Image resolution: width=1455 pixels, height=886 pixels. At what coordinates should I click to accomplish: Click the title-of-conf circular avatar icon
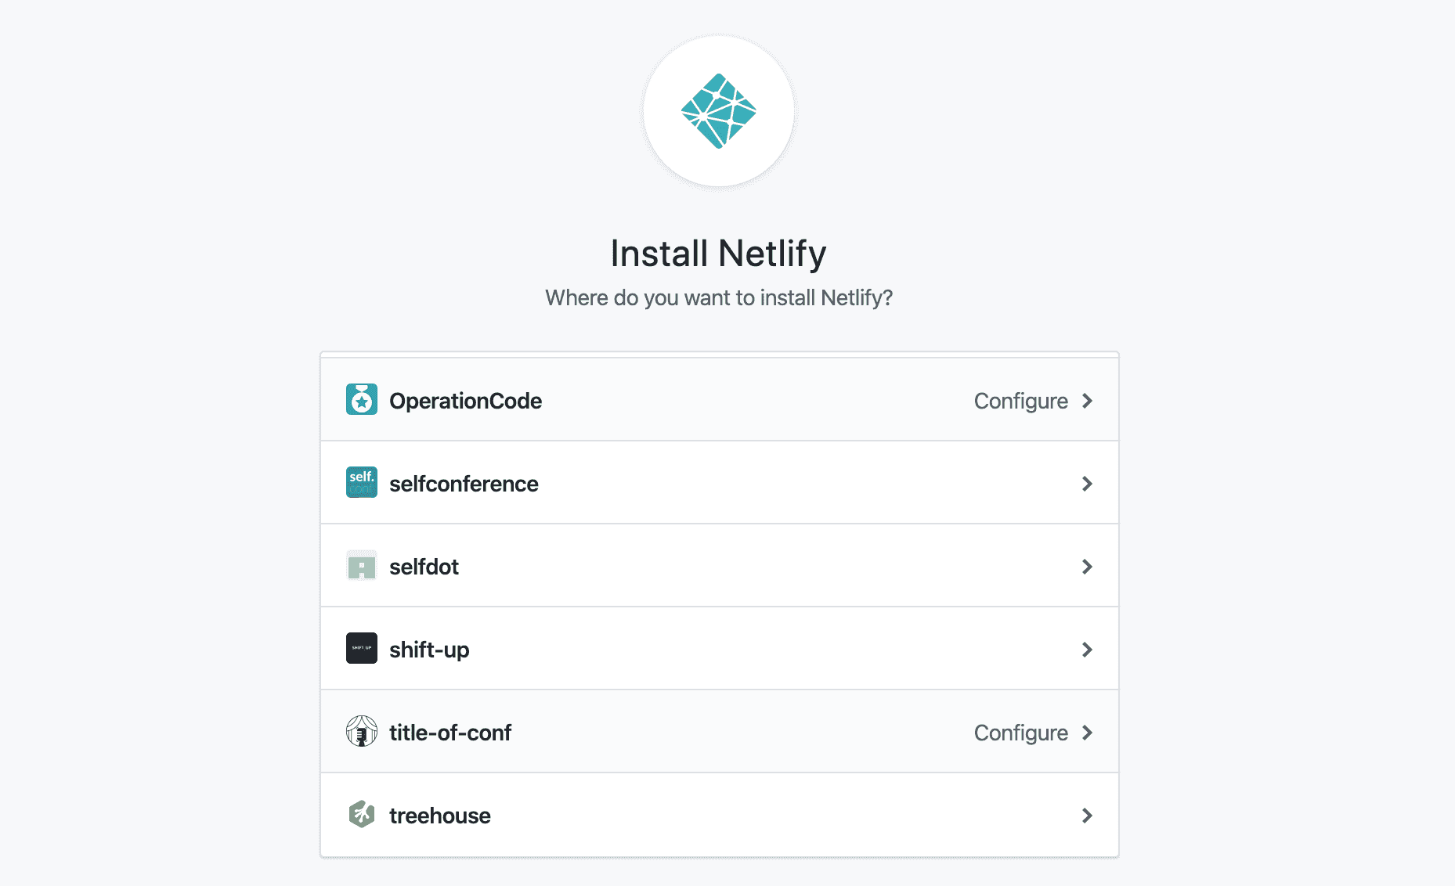[x=362, y=732]
